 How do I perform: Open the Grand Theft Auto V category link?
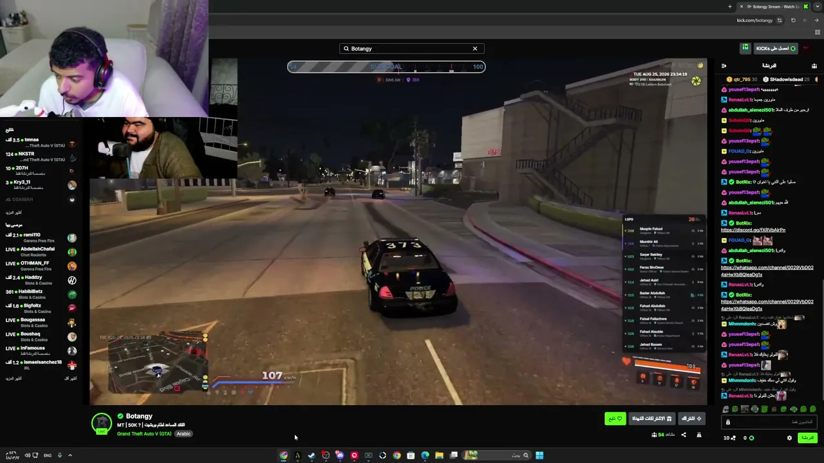tap(144, 434)
